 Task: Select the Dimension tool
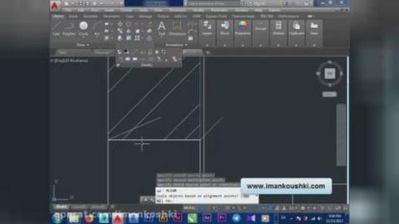(177, 28)
